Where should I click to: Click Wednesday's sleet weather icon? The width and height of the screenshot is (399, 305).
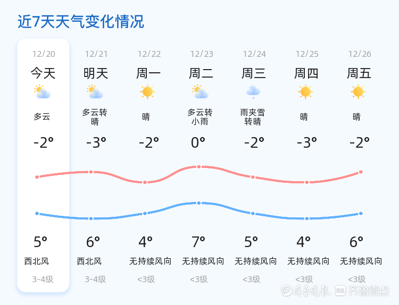tap(253, 92)
